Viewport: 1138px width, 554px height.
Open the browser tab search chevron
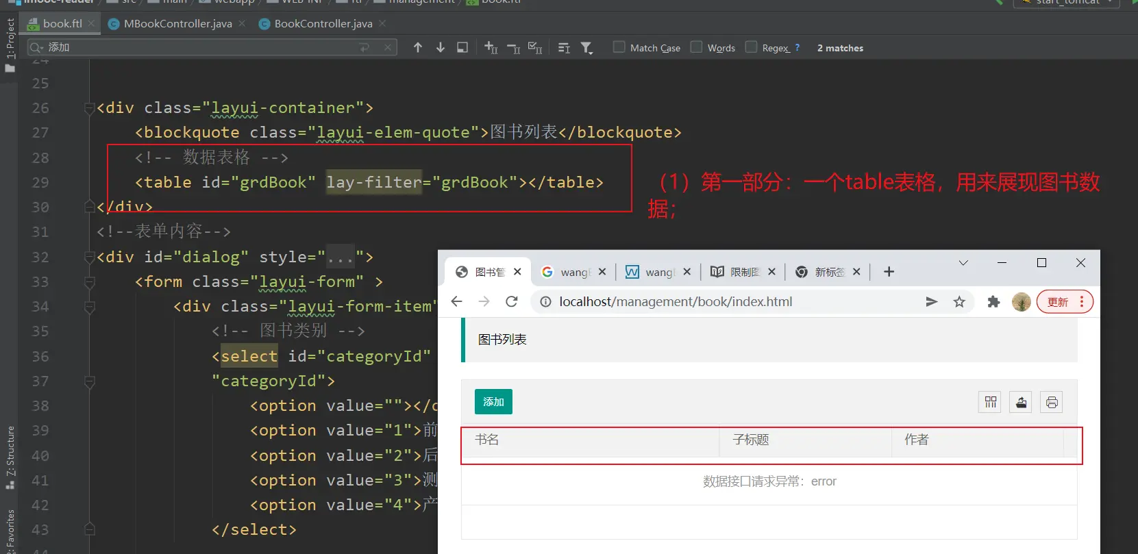coord(963,263)
